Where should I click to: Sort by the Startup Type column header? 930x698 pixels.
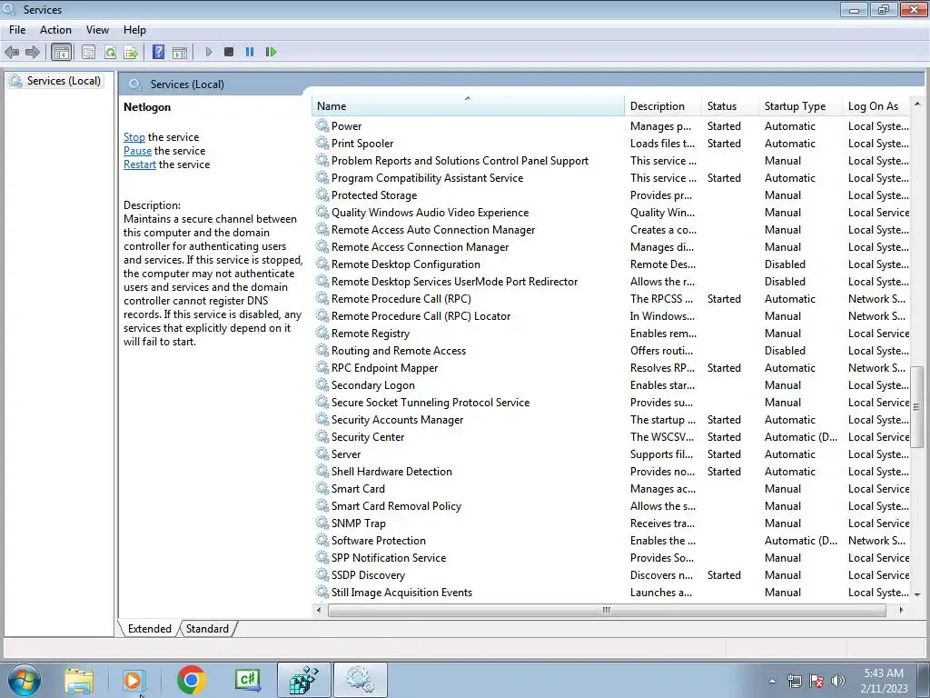[800, 105]
